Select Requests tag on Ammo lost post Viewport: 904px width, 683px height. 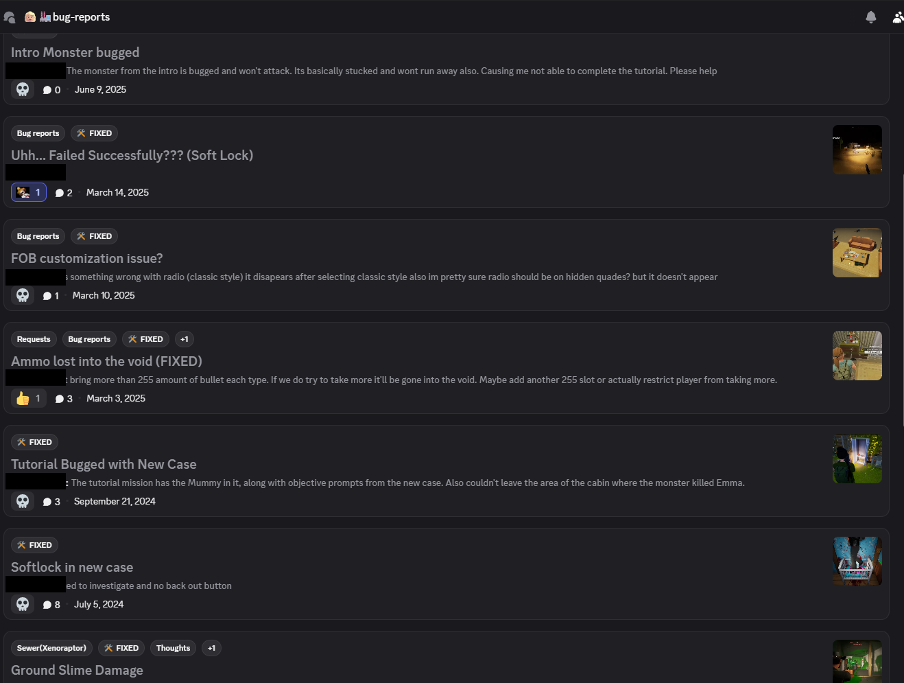pyautogui.click(x=34, y=339)
